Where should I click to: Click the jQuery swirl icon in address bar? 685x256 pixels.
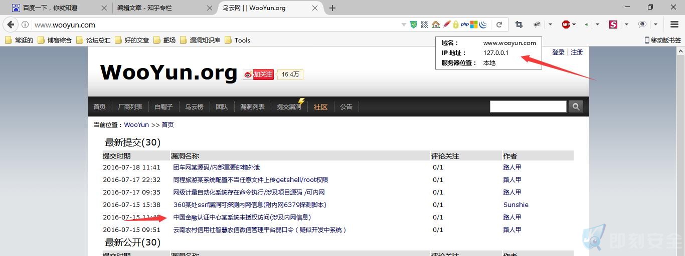(483, 24)
